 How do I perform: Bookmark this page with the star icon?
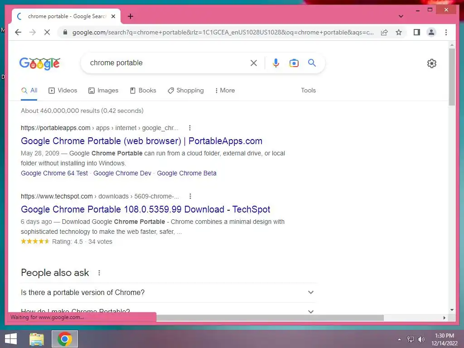click(x=399, y=32)
